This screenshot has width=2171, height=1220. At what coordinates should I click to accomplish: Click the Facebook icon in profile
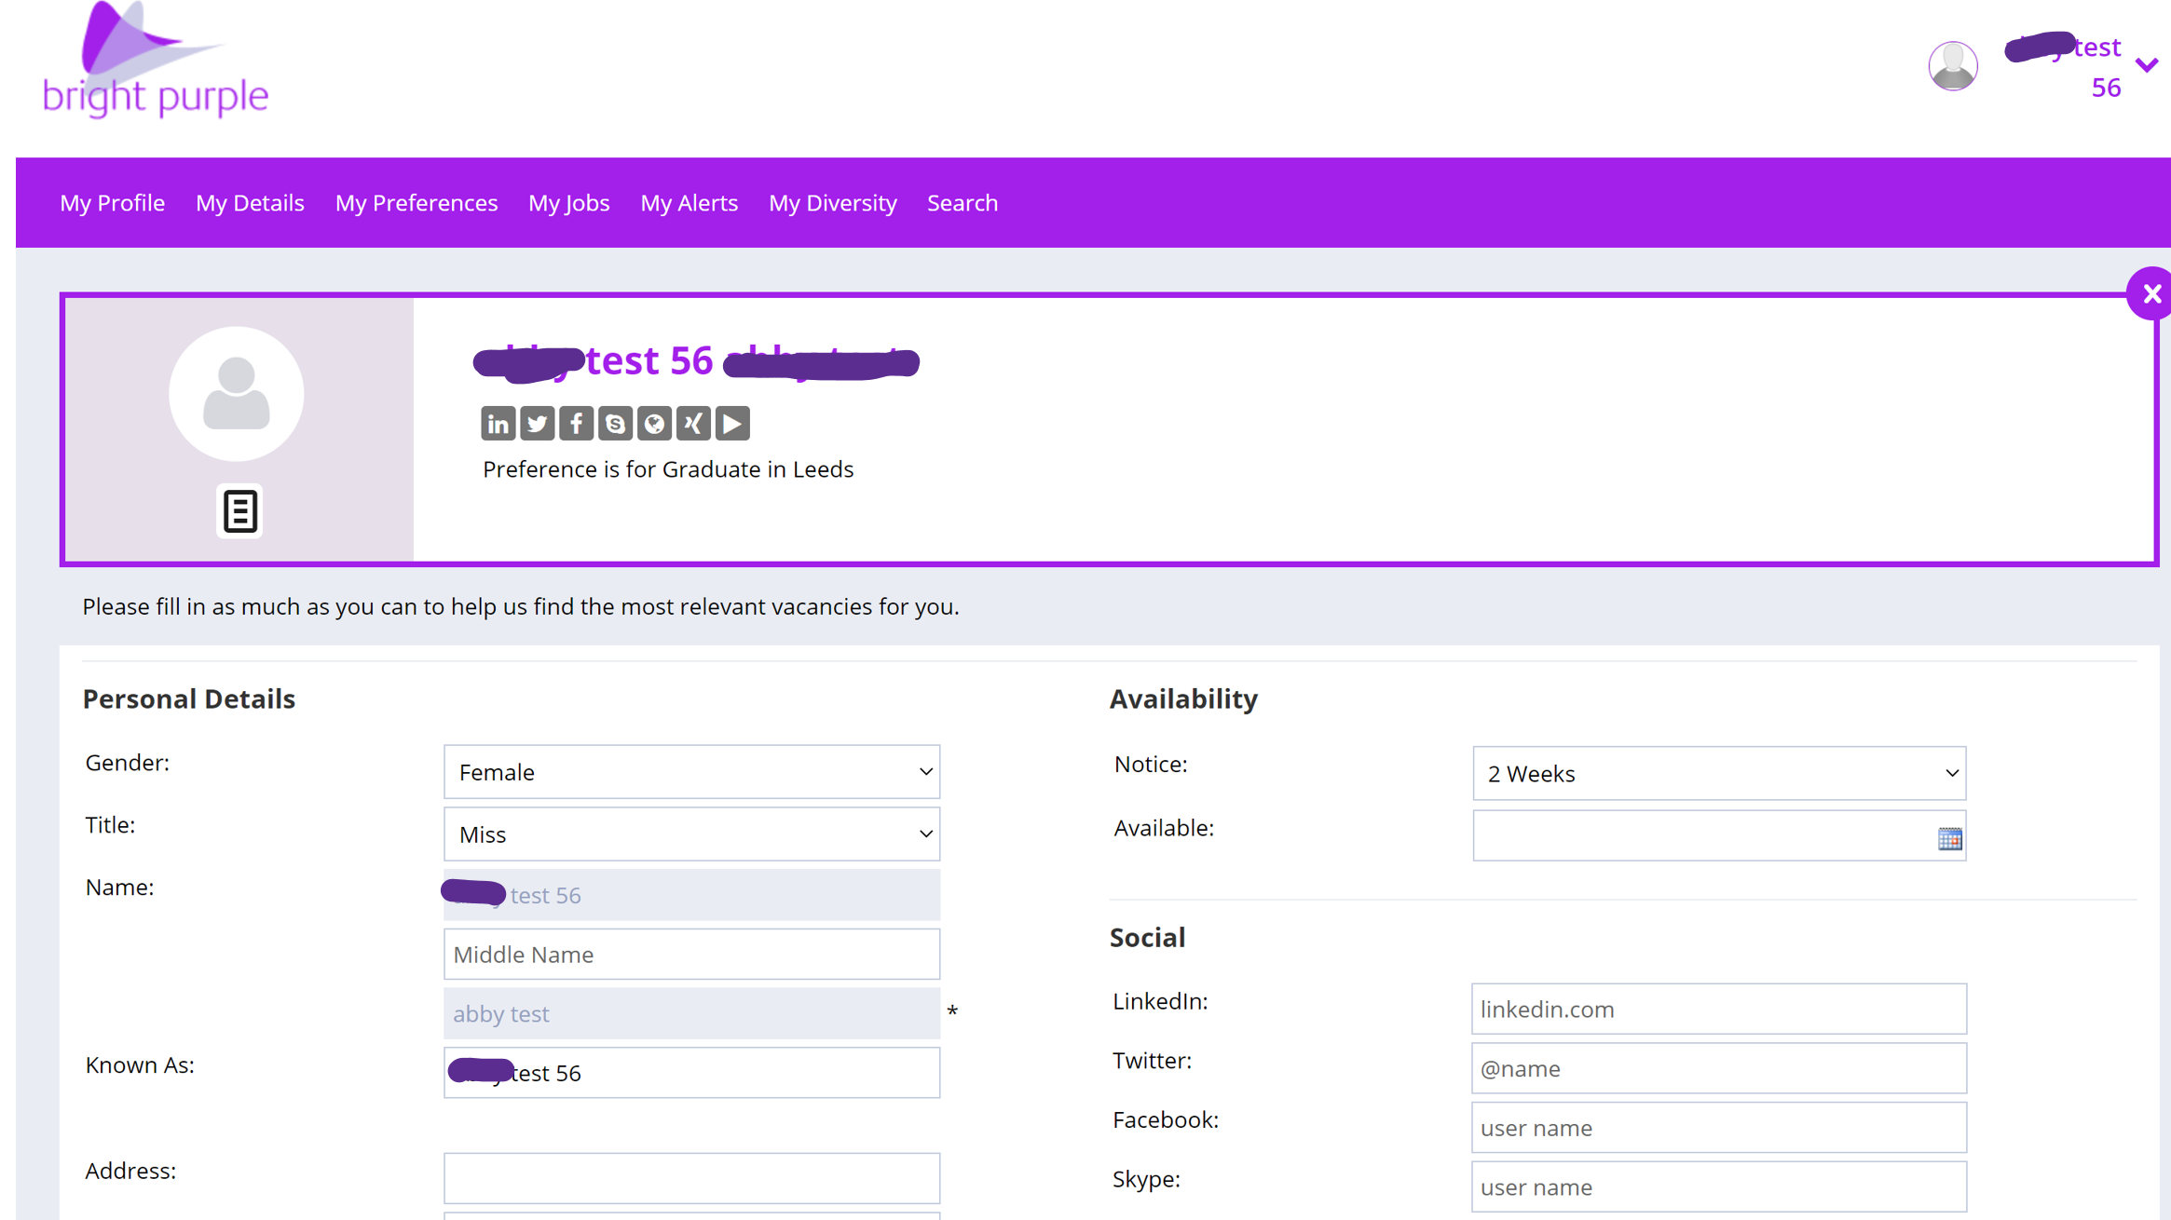(579, 423)
